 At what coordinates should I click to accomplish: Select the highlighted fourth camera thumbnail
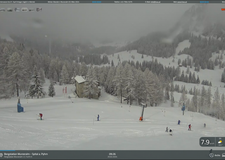point(24,10)
